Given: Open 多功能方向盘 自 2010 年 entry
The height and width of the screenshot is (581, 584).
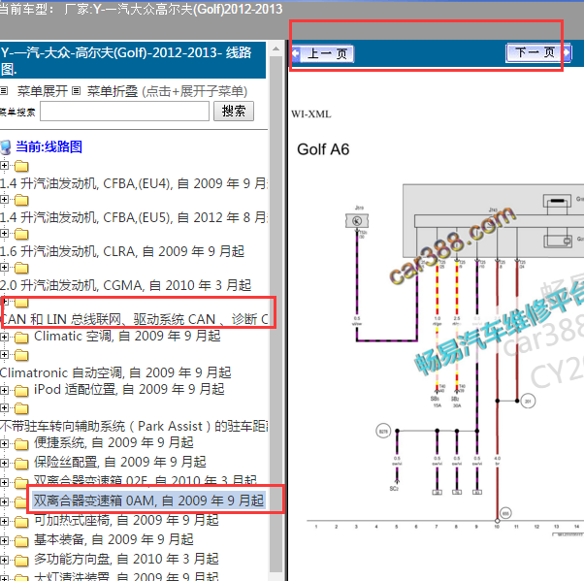Looking at the screenshot, I should (126, 559).
